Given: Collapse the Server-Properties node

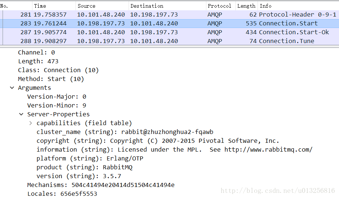Looking at the screenshot, I should (x=21, y=114).
